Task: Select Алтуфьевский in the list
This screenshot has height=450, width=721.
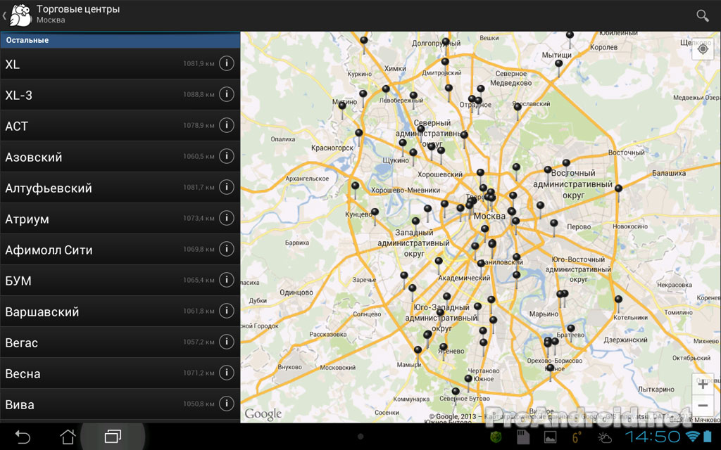Action: [120, 187]
